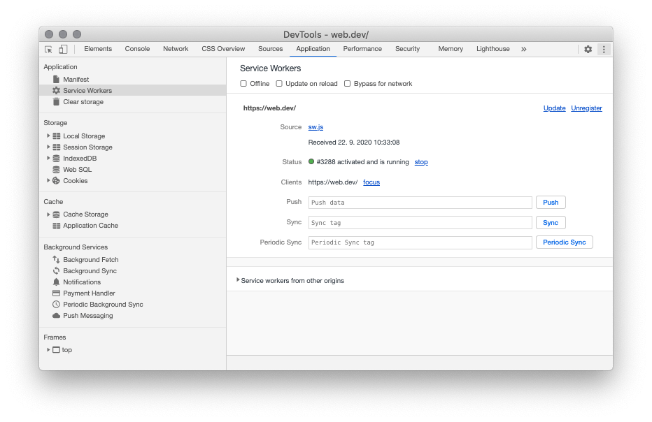Click the Push Messaging cloud icon

(56, 315)
